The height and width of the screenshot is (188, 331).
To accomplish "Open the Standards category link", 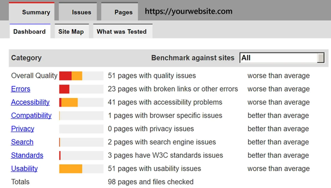I will point(27,155).
